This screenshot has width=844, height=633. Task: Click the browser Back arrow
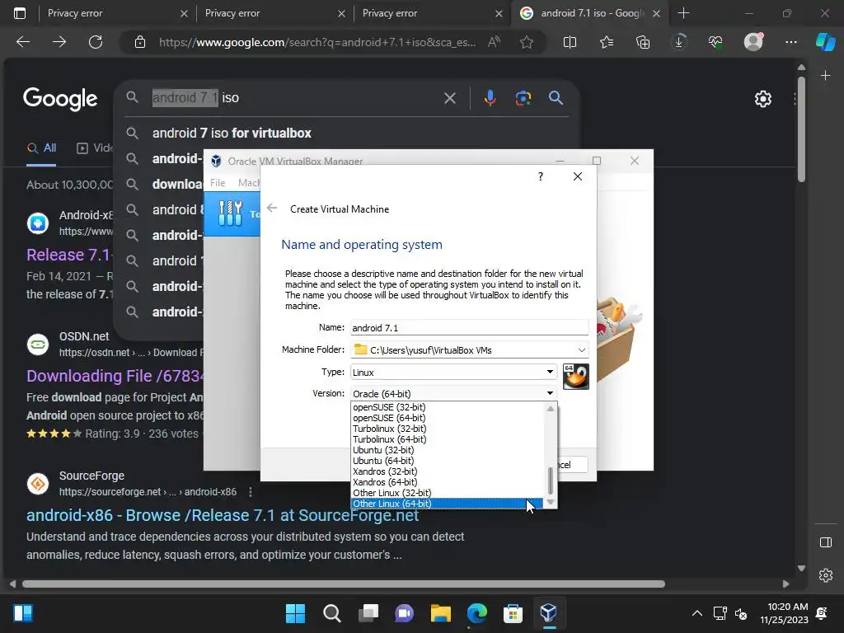(x=23, y=42)
